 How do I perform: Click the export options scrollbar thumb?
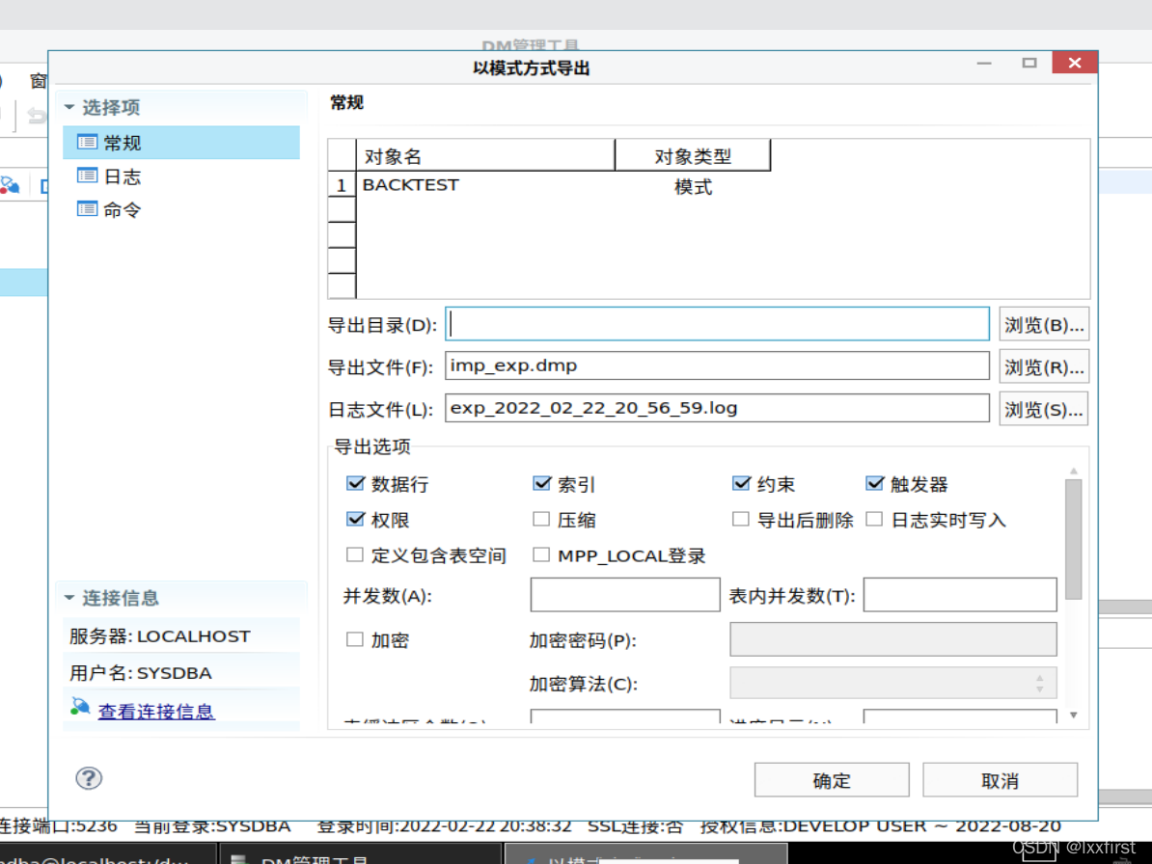pos(1074,540)
